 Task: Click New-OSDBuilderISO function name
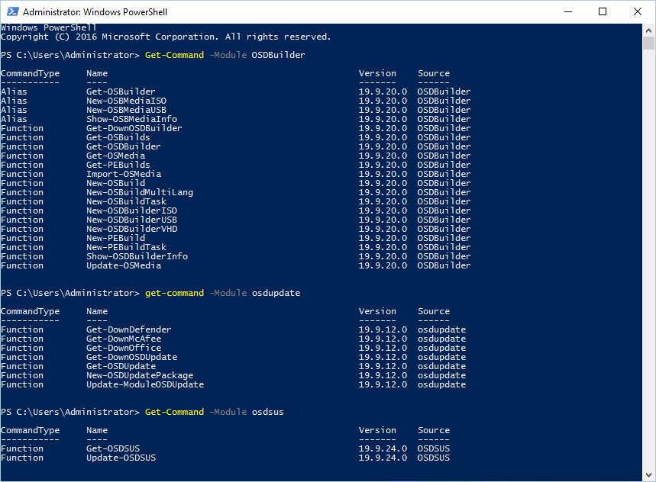131,211
